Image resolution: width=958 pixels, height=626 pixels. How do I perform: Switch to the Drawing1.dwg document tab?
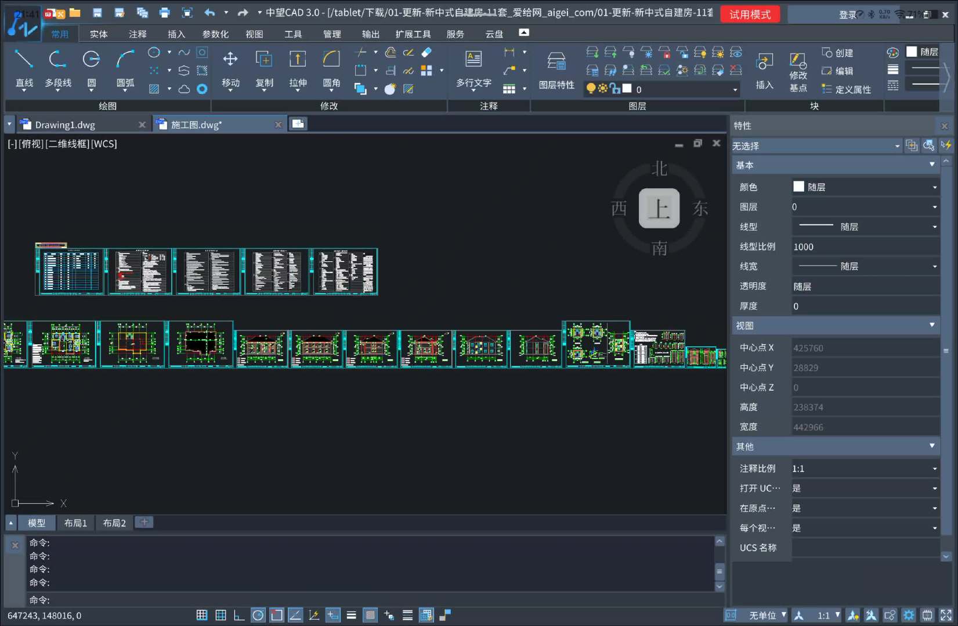pyautogui.click(x=65, y=125)
